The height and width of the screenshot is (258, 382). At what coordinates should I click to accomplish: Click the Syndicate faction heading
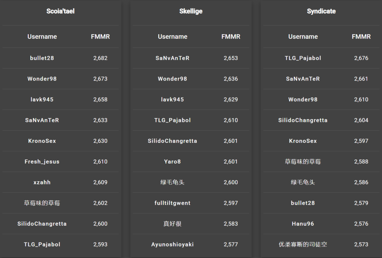[x=321, y=11]
